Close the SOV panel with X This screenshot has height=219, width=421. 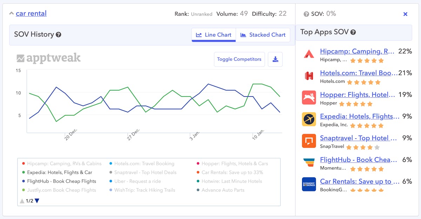click(405, 14)
